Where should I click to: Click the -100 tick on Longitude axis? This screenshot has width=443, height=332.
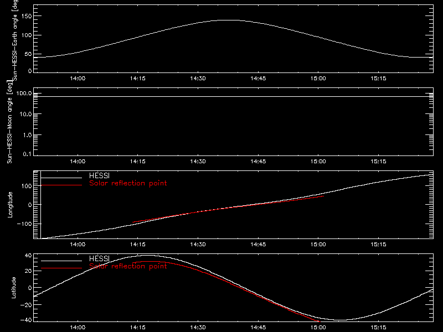pyautogui.click(x=24, y=224)
